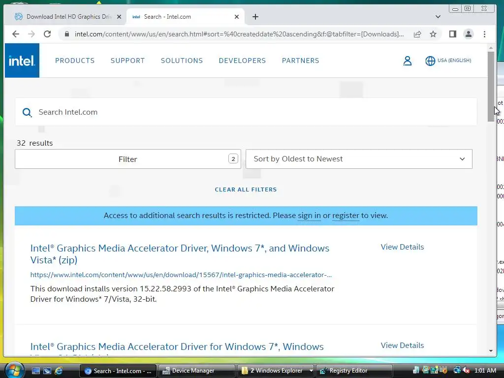Click the padlock site info icon
The width and height of the screenshot is (504, 378).
[x=67, y=34]
